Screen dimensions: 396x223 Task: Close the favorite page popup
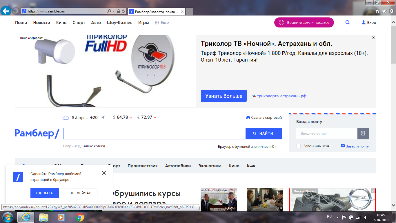[104, 173]
